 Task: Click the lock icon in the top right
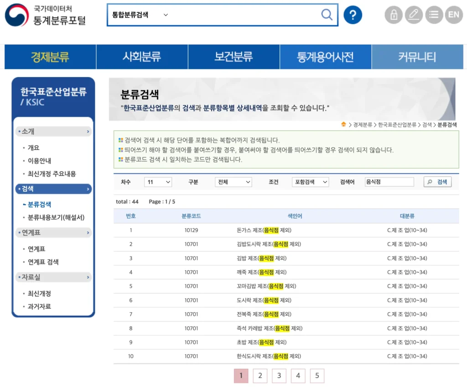(x=393, y=15)
